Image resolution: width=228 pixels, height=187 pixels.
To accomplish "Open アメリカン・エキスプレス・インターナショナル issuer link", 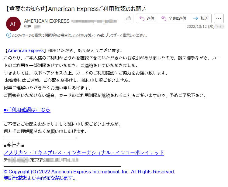I will [x=84, y=153].
